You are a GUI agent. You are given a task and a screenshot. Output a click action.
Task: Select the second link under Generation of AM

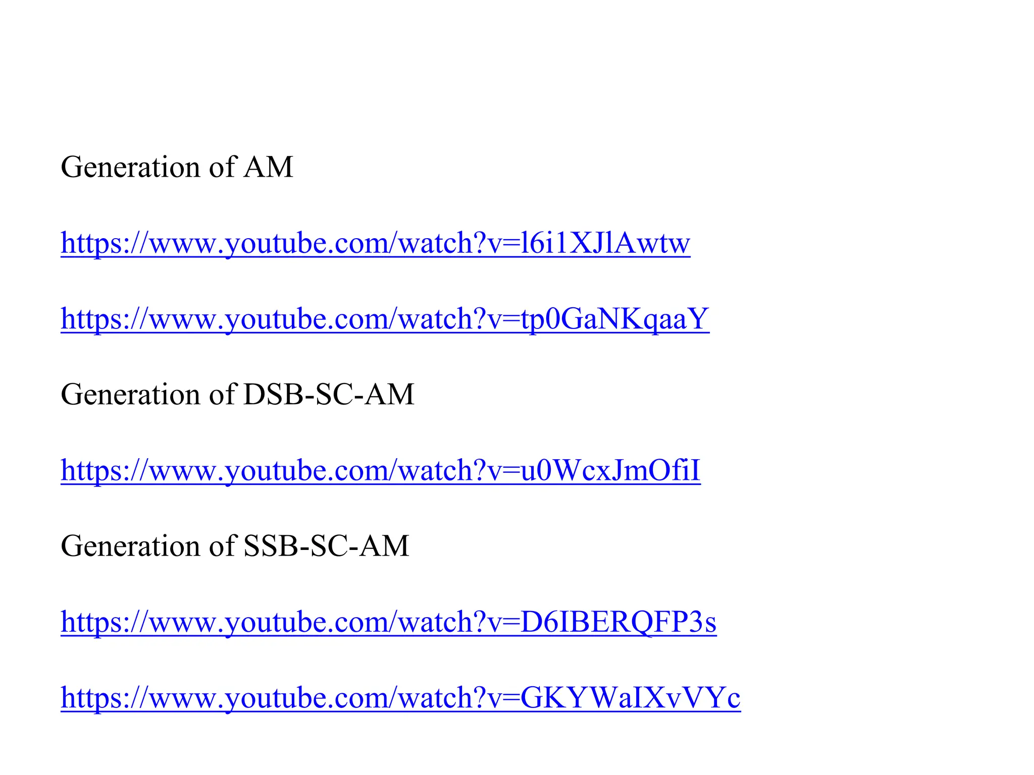click(385, 319)
